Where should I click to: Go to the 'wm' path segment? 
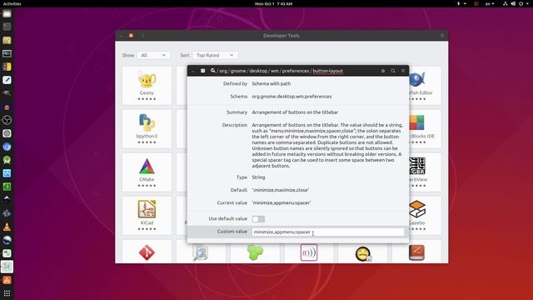pos(275,71)
